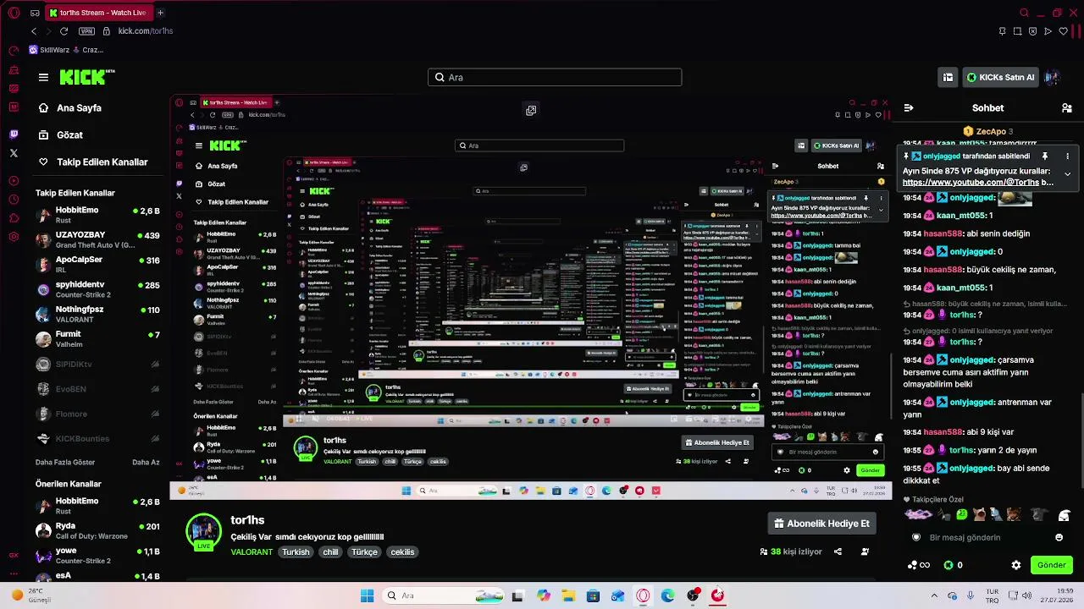
Task: Open channel points balance icon
Action: (919, 565)
